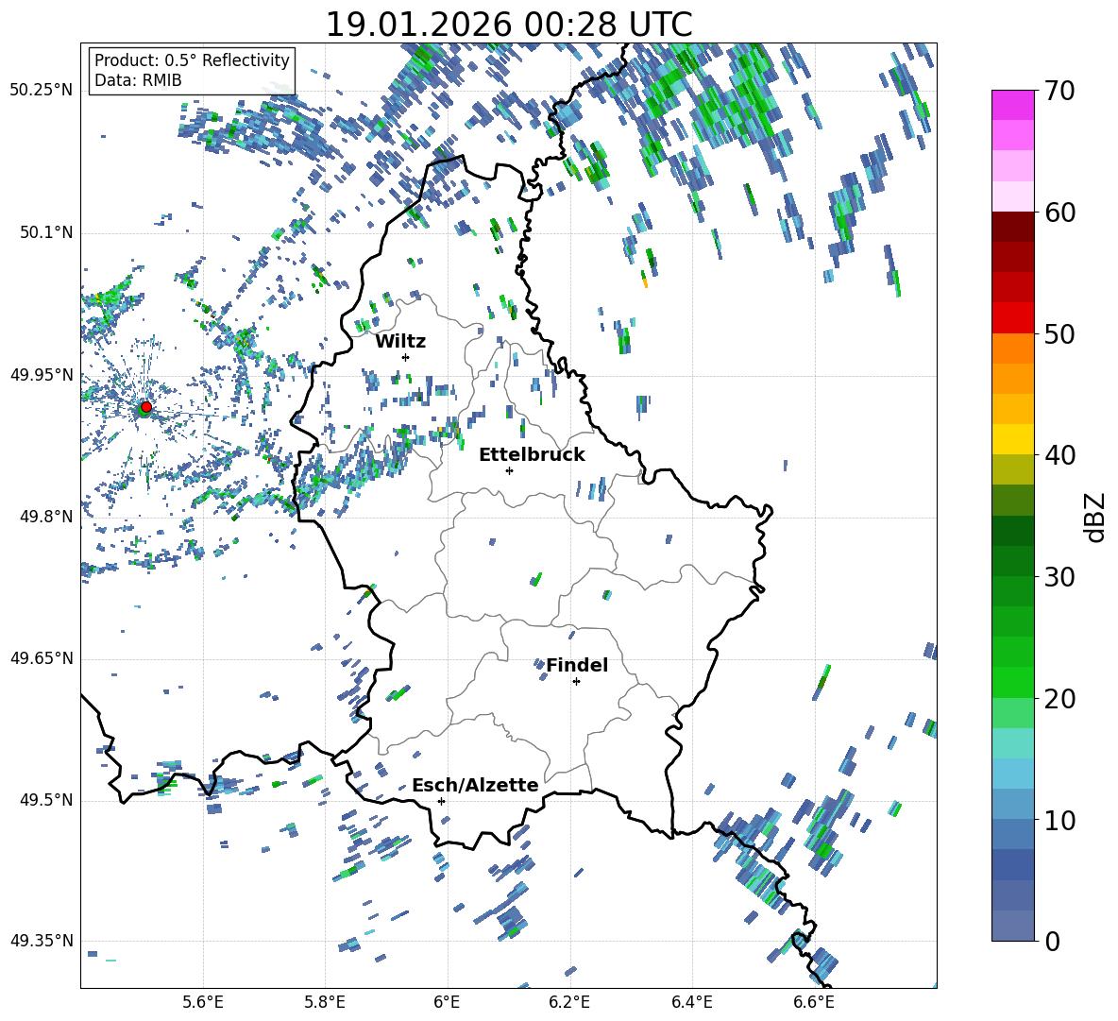Screen dimensions: 1118x1021
Task: Click the 5.6°E longitude label
Action: [203, 1002]
